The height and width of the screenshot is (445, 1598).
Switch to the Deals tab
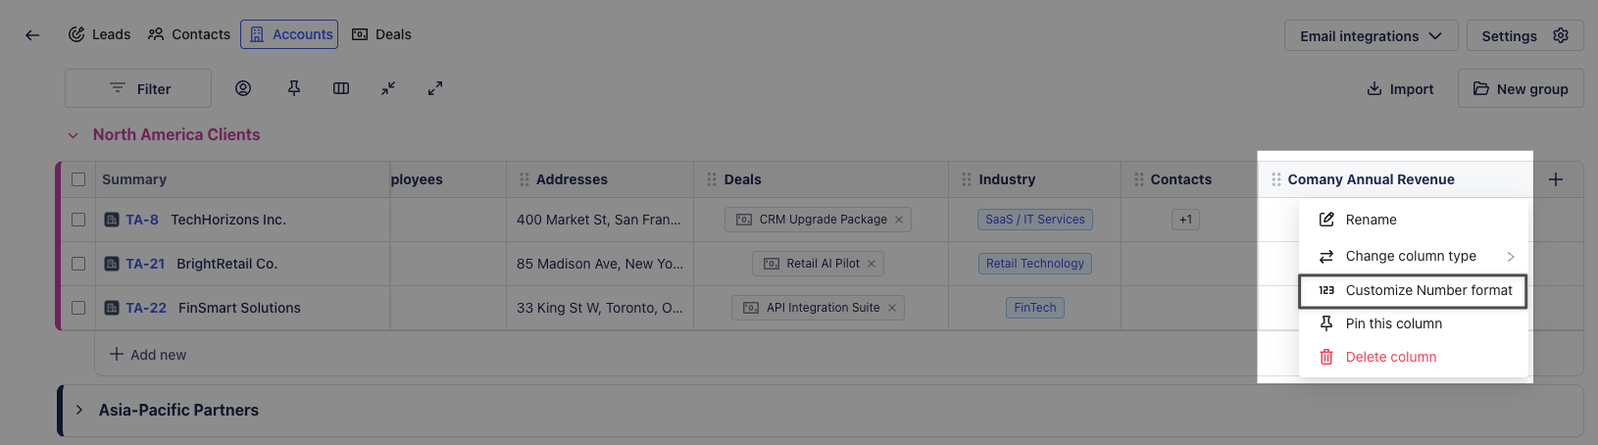pos(381,34)
